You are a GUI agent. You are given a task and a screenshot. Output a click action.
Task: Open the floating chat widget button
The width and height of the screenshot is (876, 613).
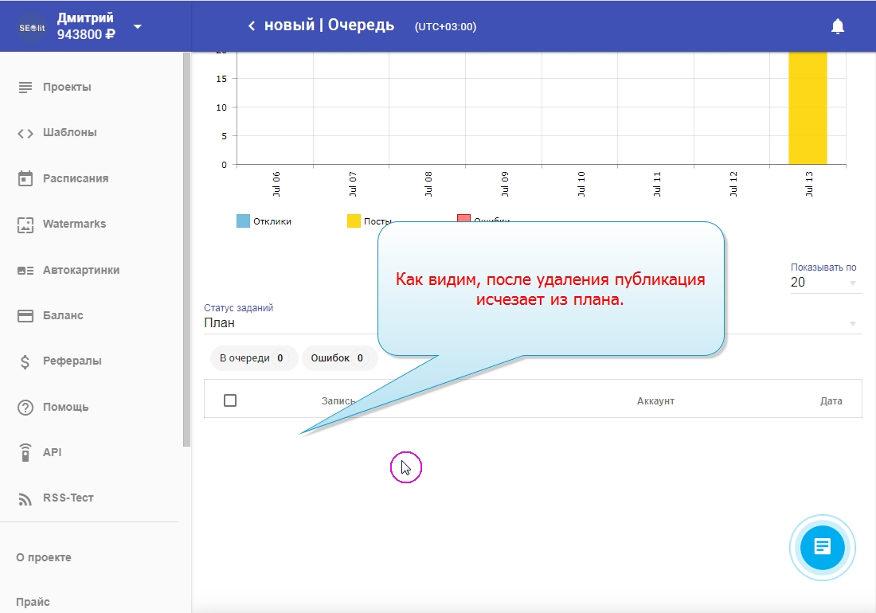(822, 547)
